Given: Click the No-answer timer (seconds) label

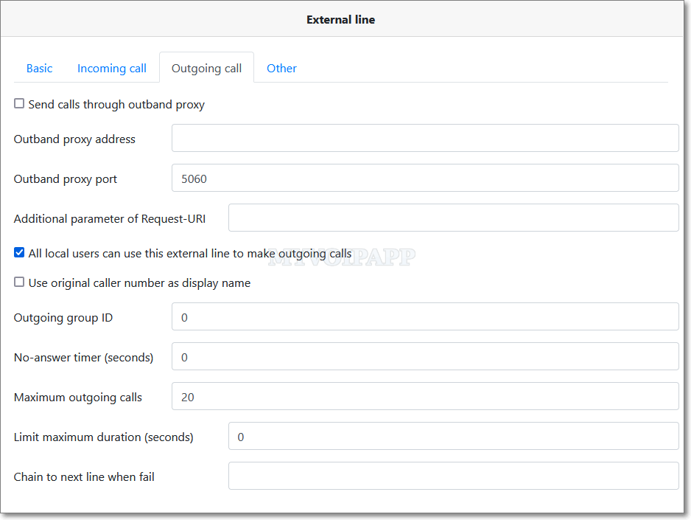Looking at the screenshot, I should [x=83, y=357].
